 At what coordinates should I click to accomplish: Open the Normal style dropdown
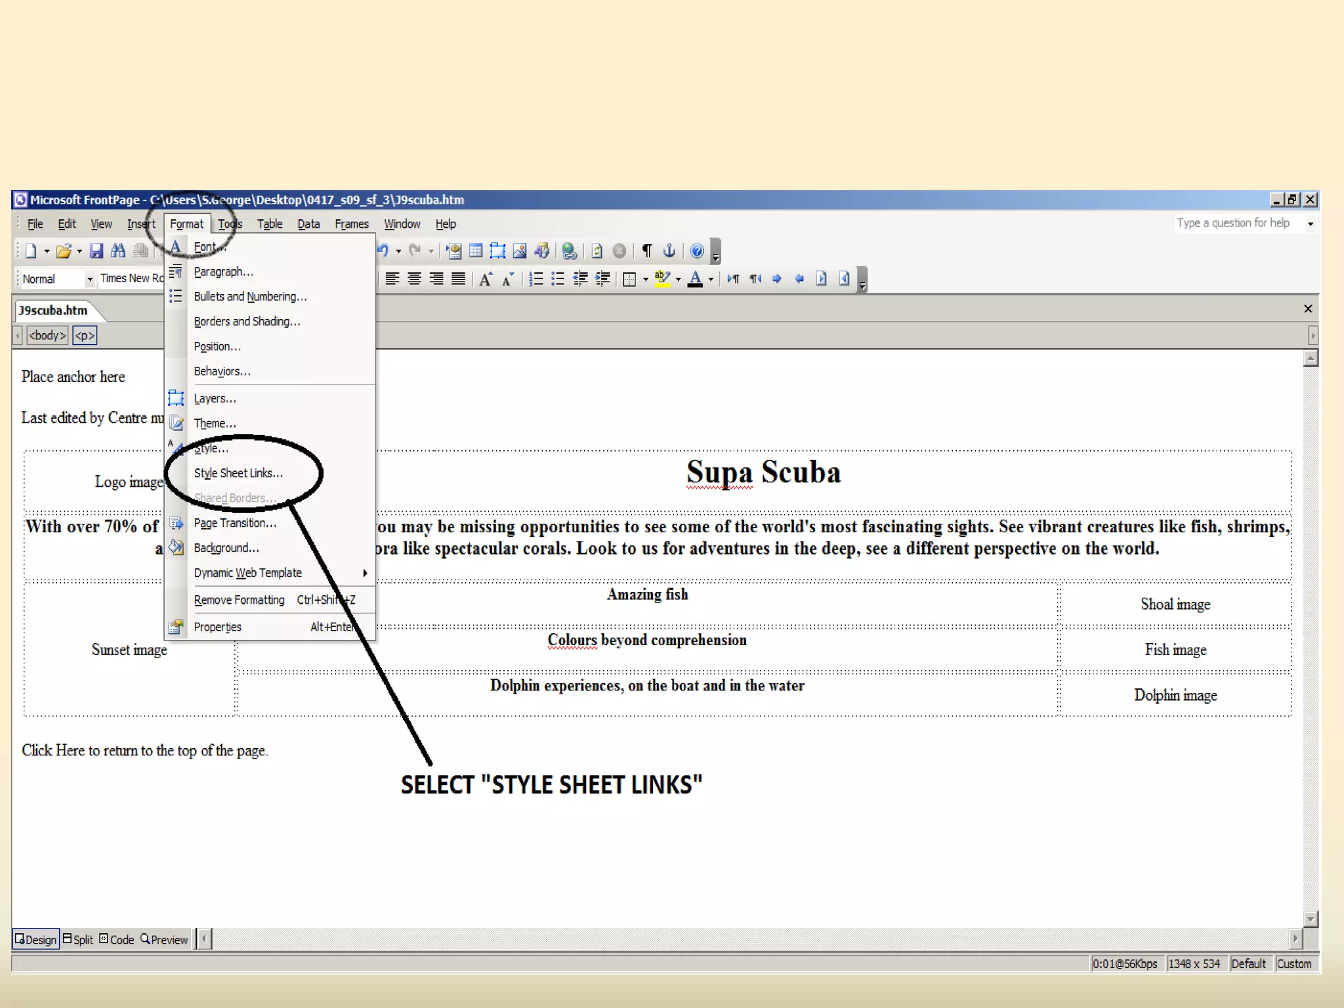pyautogui.click(x=90, y=279)
